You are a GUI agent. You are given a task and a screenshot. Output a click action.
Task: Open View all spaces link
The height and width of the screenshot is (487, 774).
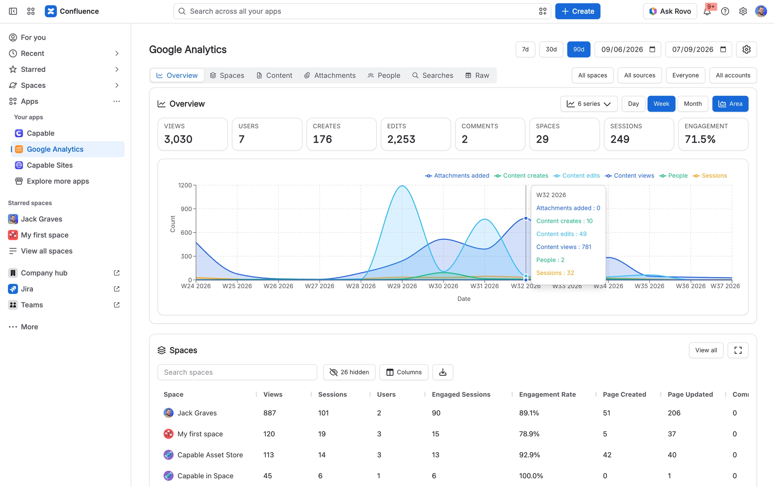[x=66, y=251]
